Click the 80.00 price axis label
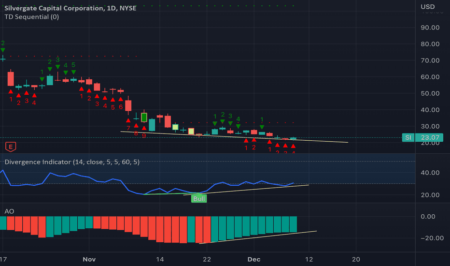Screen dimensions: 450x266 pos(430,44)
